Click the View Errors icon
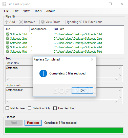This screenshot has height=138, width=128. [x=43, y=22]
